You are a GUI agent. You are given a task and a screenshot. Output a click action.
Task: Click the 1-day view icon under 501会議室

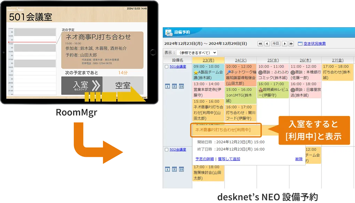pyautogui.click(x=167, y=86)
